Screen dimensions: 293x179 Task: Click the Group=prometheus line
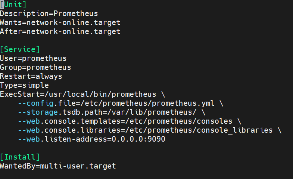35,68
